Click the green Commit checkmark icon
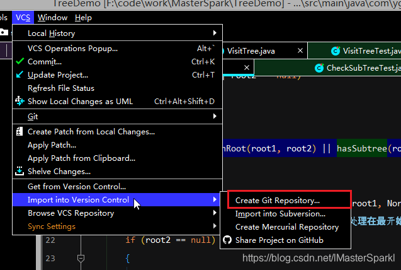Image resolution: width=401 pixels, height=270 pixels. pos(20,61)
